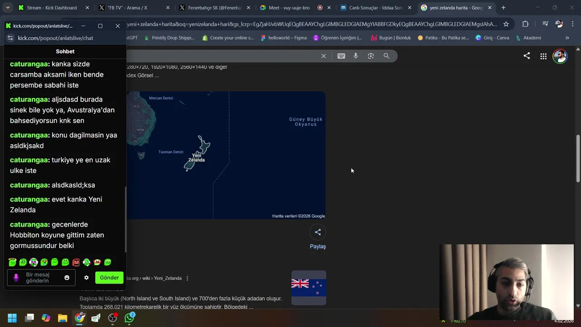Open the Chrome extensions puzzle icon
Image resolution: width=581 pixels, height=327 pixels.
pyautogui.click(x=525, y=24)
